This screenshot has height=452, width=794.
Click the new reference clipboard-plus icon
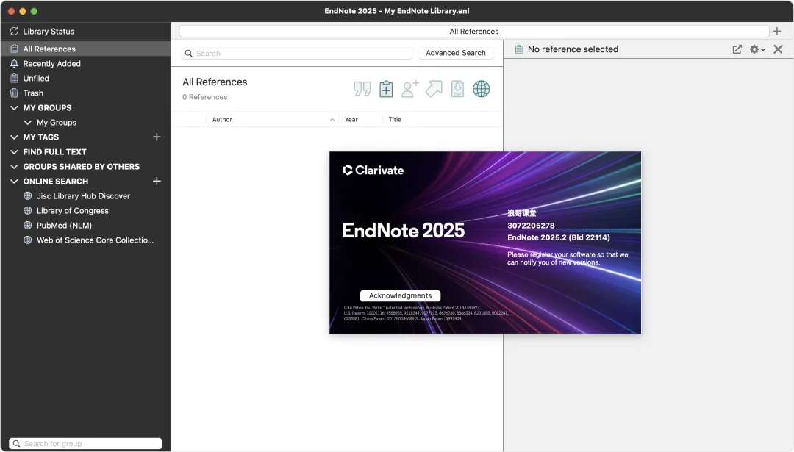(x=386, y=89)
